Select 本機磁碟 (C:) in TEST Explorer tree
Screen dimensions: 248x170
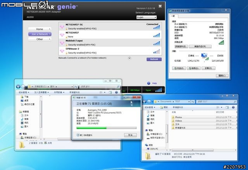point(155,134)
